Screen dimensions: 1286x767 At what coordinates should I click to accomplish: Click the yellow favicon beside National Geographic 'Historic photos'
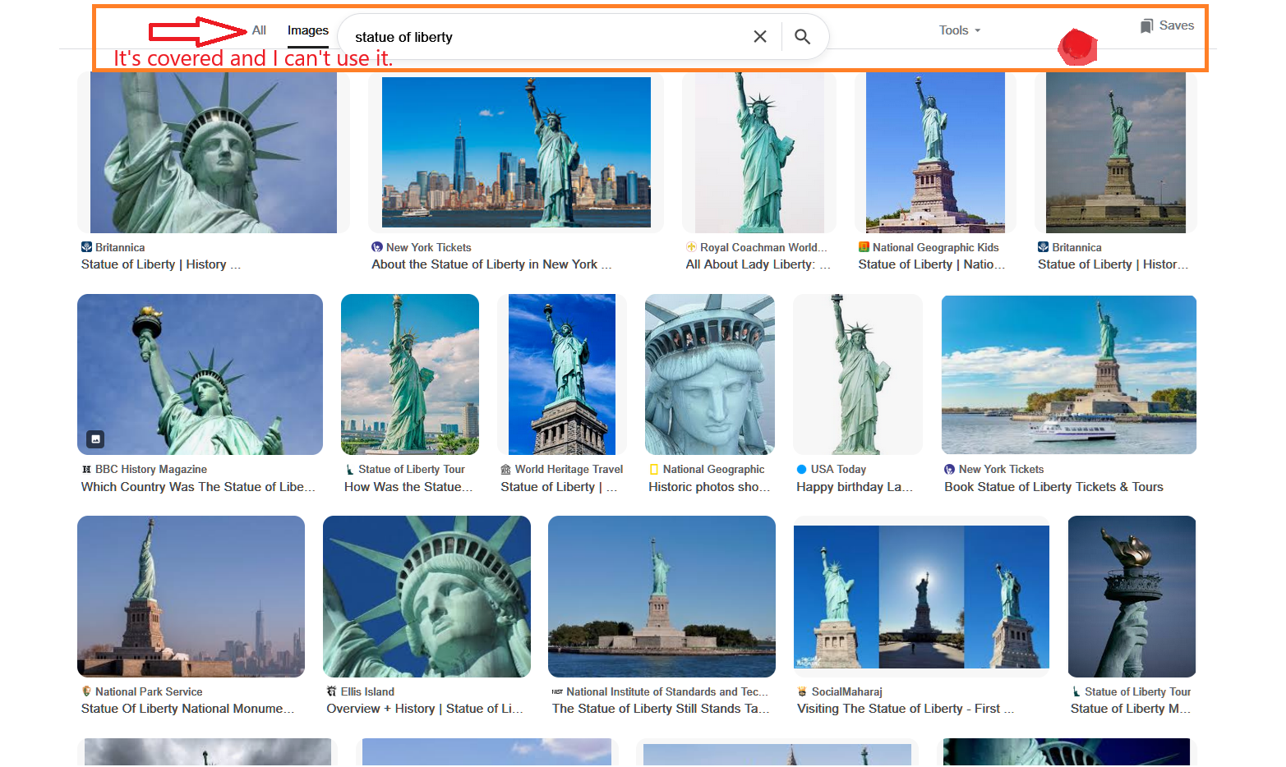pos(654,469)
